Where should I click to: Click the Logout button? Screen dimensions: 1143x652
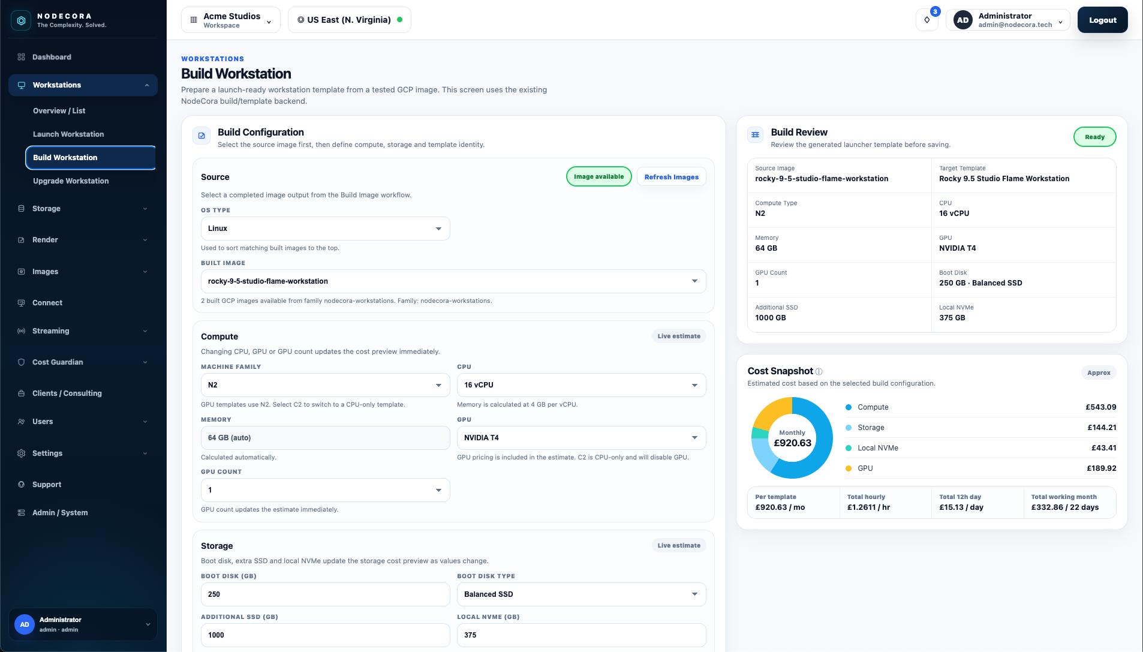(x=1102, y=20)
